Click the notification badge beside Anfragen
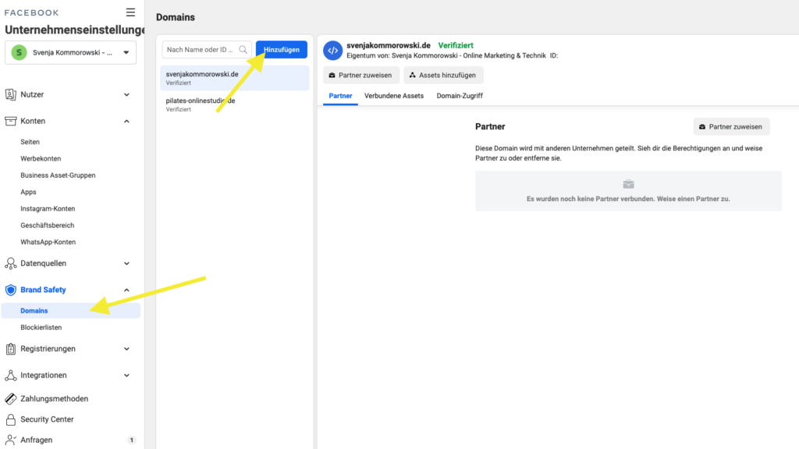This screenshot has width=799, height=449. [x=131, y=440]
